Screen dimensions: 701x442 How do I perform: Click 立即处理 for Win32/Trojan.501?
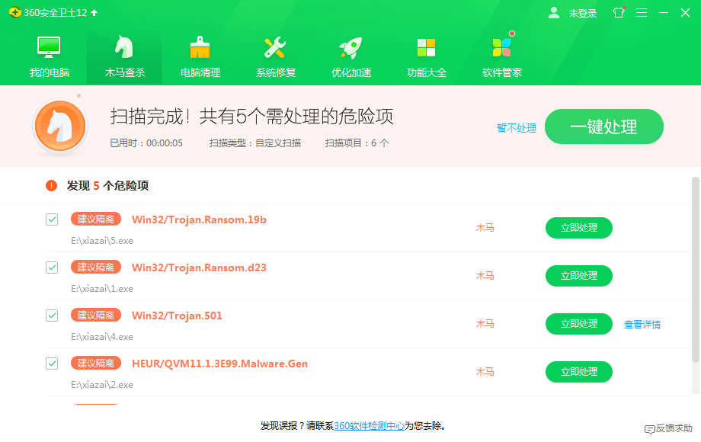pos(579,324)
